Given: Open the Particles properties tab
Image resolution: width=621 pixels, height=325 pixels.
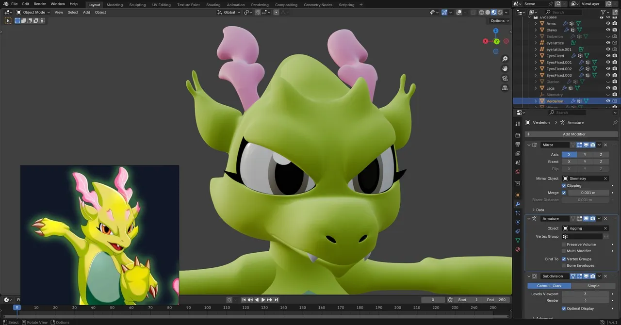Looking at the screenshot, I should [x=518, y=213].
